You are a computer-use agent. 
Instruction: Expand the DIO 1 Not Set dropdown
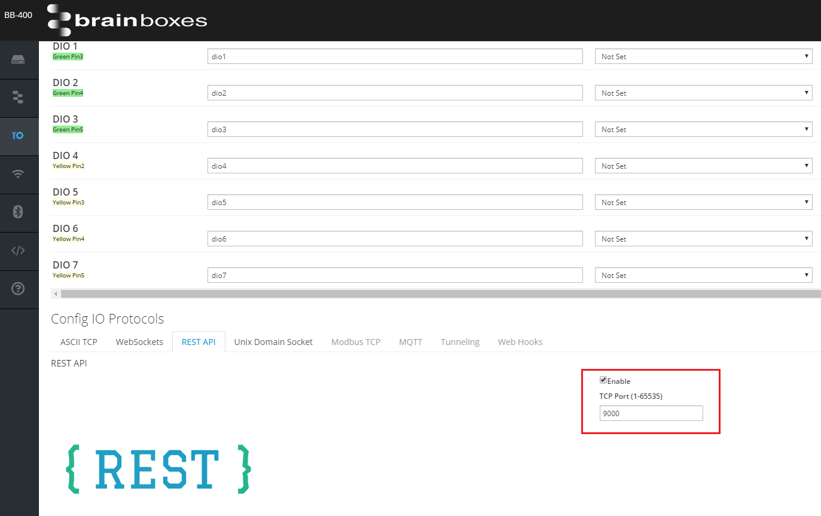(703, 57)
